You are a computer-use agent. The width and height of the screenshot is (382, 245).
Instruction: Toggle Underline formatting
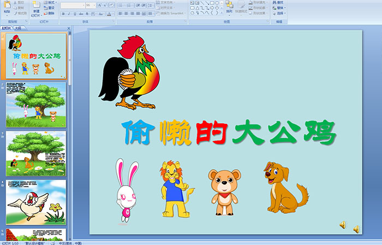click(75, 14)
